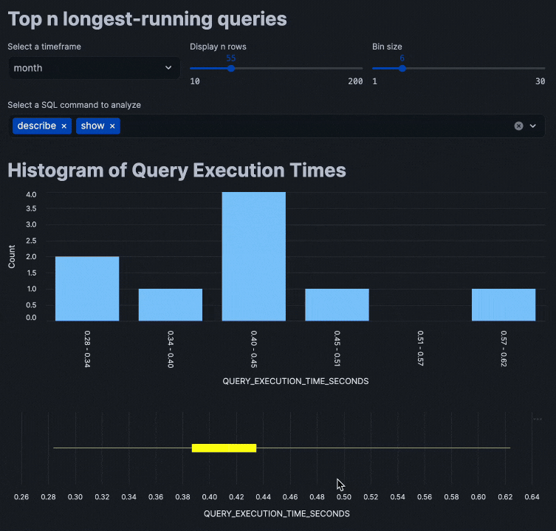Remove the "show" tag using its x
Screen dimensions: 556x531
[x=112, y=126]
